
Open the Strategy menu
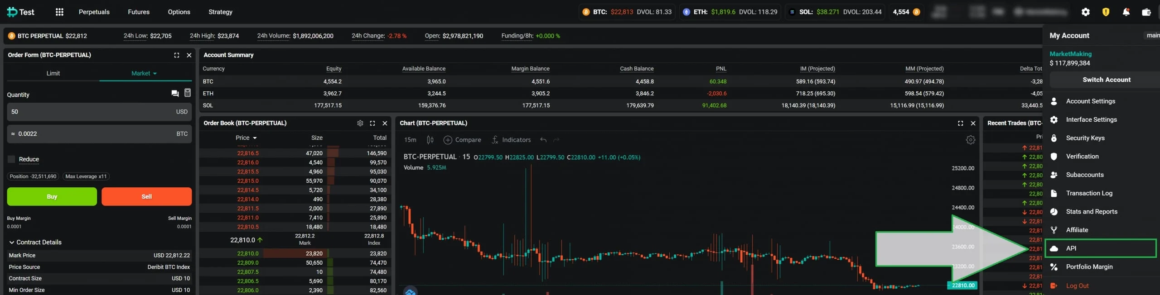pyautogui.click(x=220, y=12)
